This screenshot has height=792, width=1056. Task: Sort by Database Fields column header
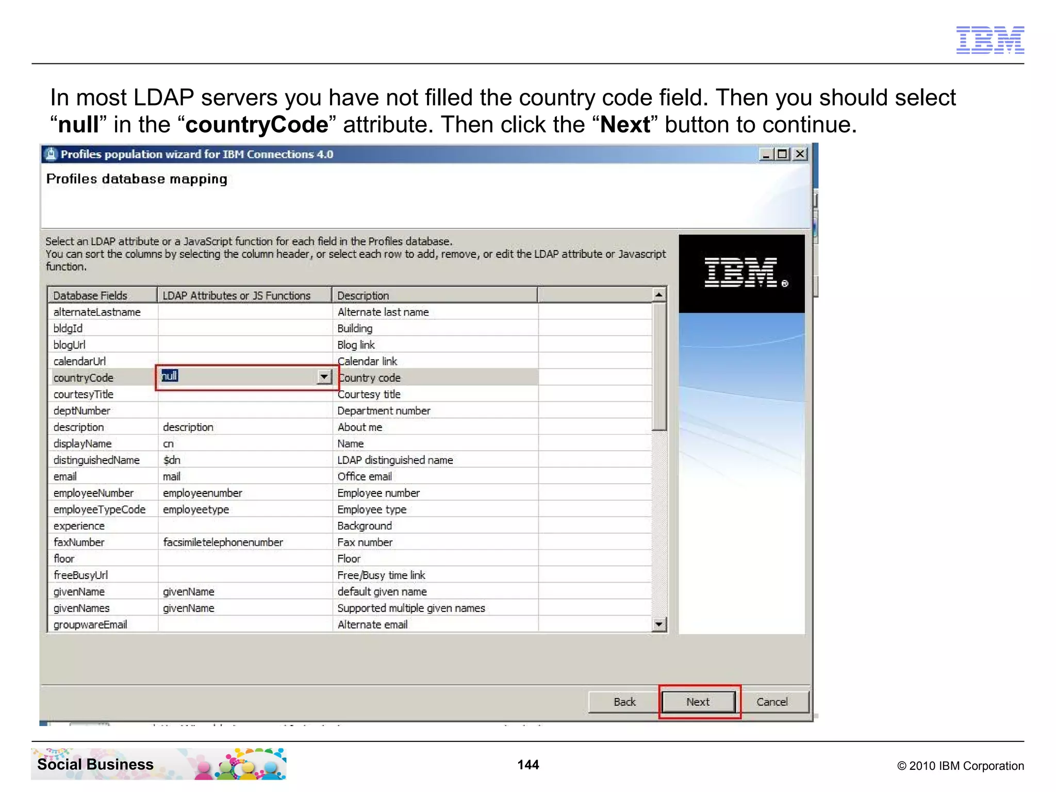coord(102,295)
